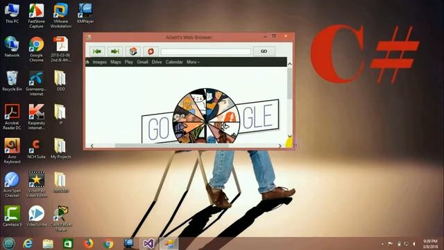Select the Avro Keyboard desktop icon

pyautogui.click(x=12, y=151)
